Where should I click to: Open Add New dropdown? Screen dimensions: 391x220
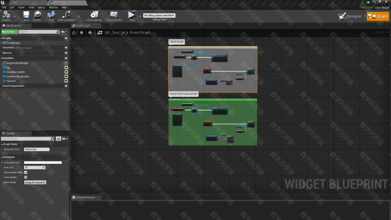point(9,32)
